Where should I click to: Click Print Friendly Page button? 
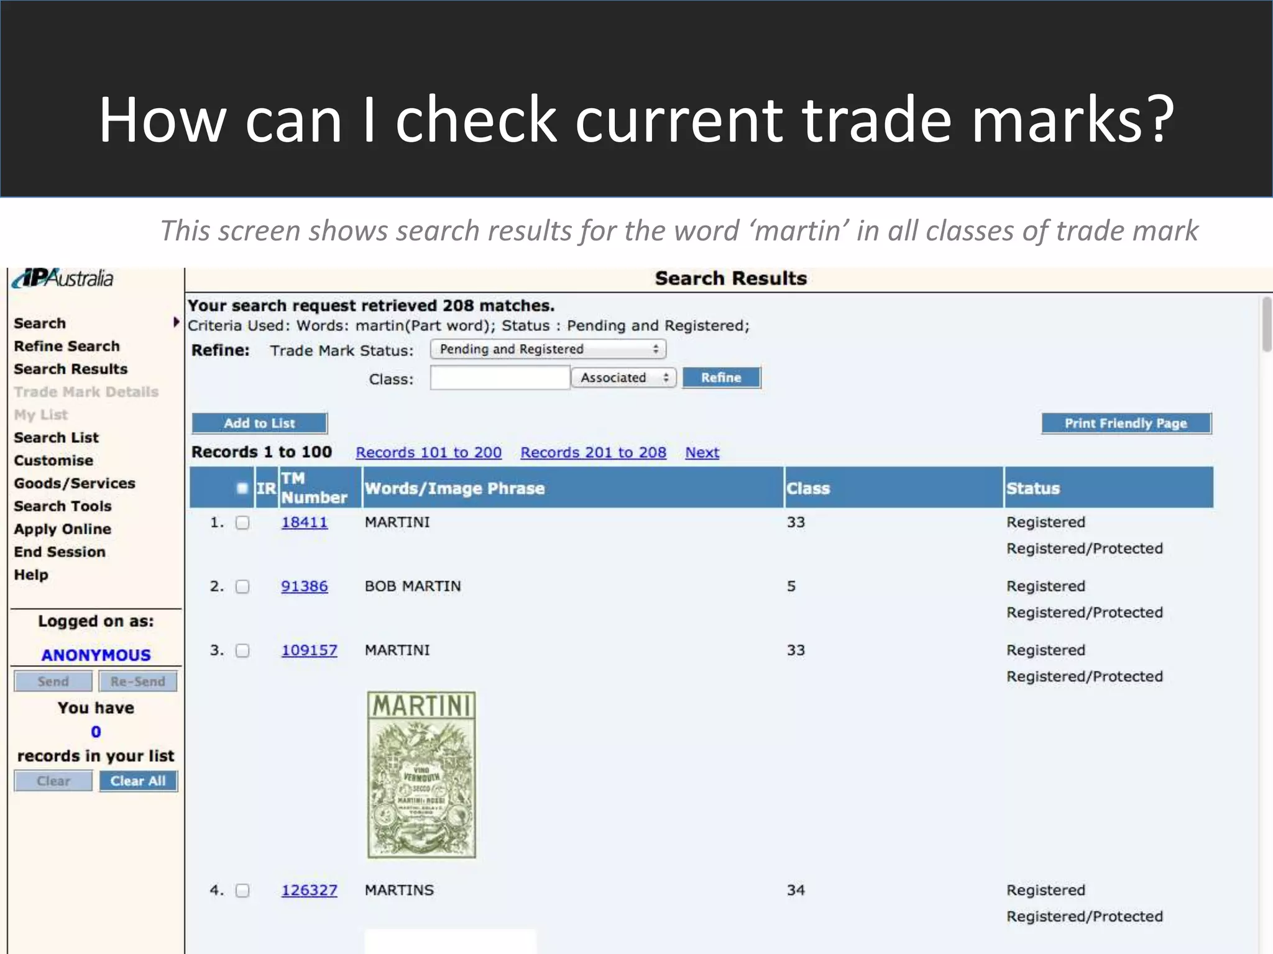pos(1126,423)
